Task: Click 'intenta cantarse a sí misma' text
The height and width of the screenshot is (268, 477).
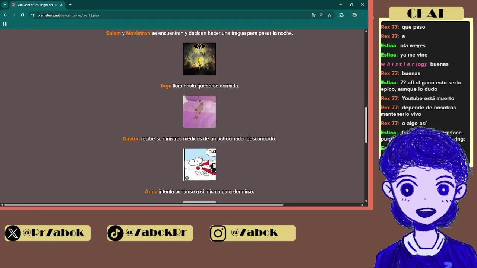Action: (x=206, y=192)
